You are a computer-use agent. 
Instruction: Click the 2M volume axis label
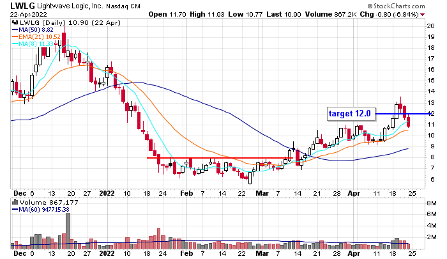click(x=432, y=237)
